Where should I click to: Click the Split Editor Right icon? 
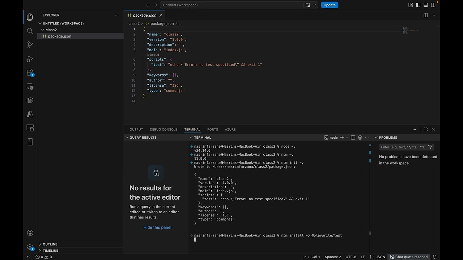[425, 15]
